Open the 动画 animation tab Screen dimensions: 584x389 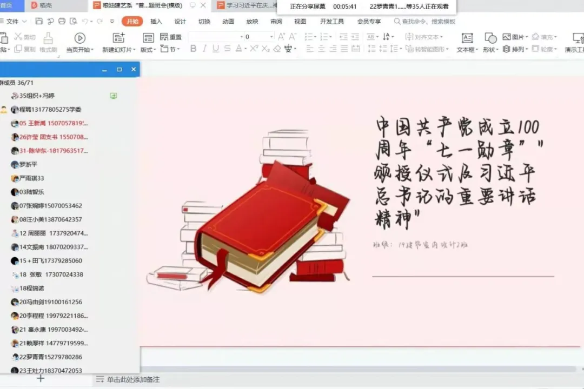228,22
